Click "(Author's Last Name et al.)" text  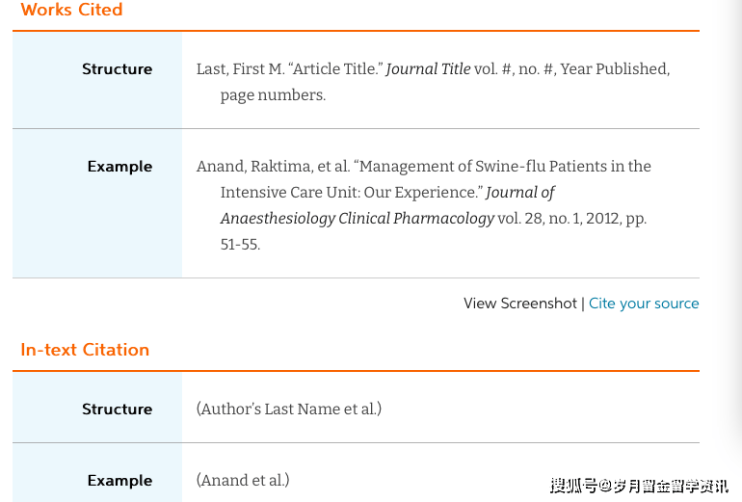289,410
